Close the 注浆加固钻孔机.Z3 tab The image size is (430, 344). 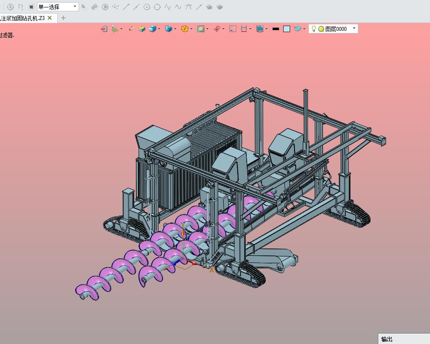50,18
